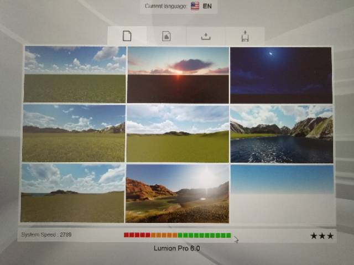Click the Current language label
This screenshot has height=265, width=354.
pos(166,6)
